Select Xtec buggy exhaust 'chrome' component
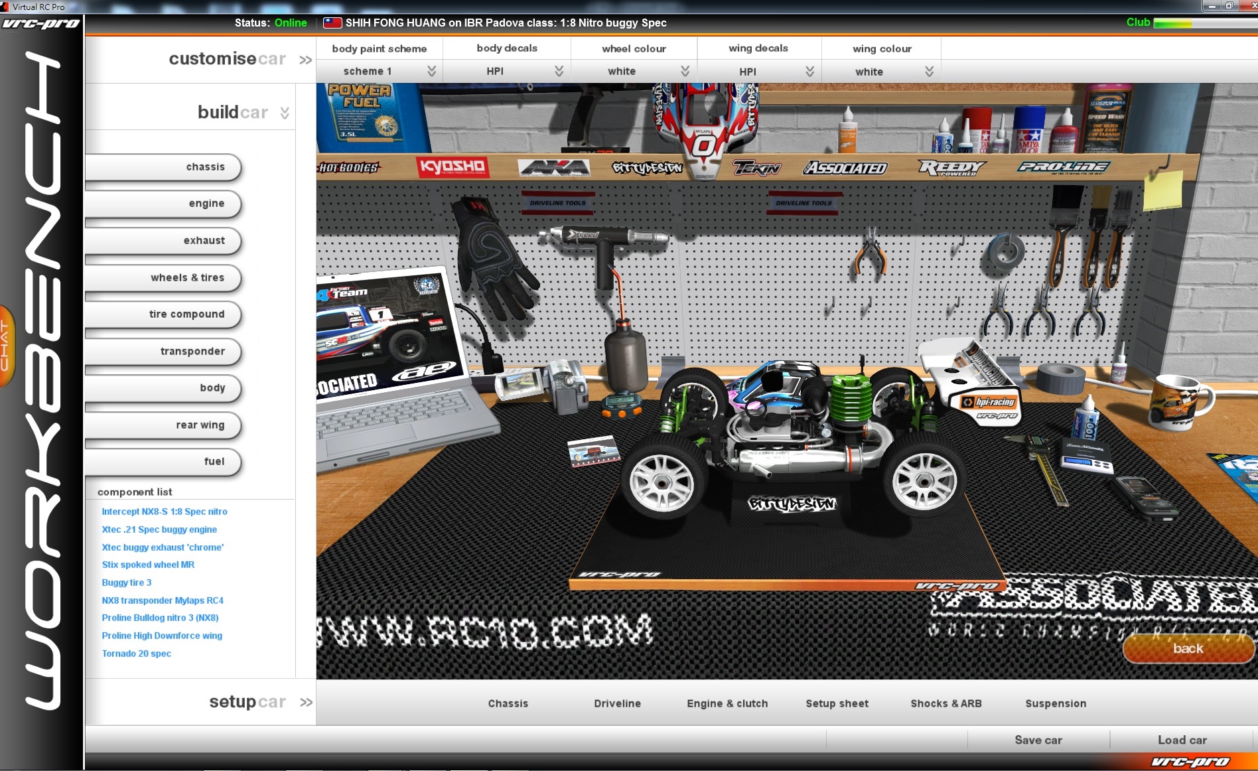This screenshot has height=771, width=1258. pos(163,547)
